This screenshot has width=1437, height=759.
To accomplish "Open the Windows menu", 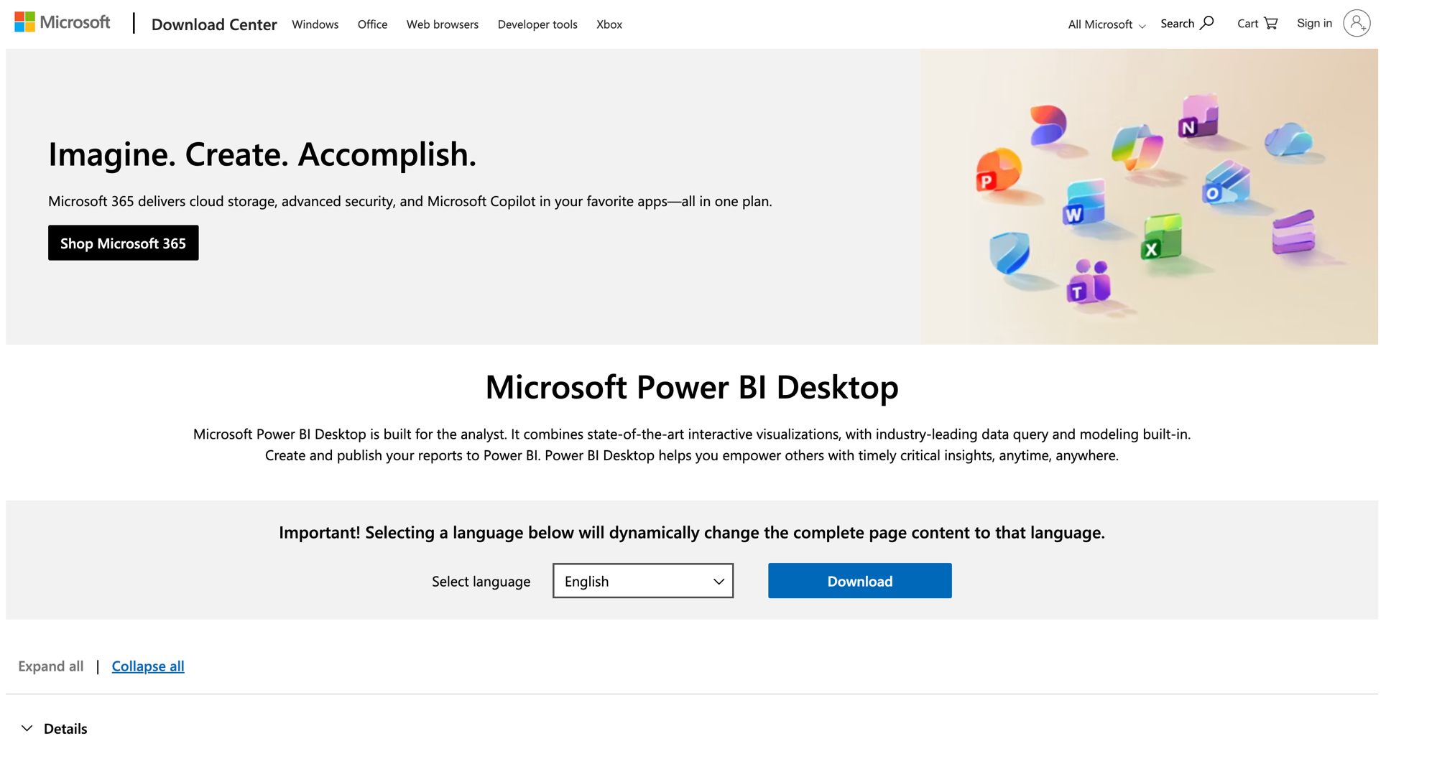I will coord(315,24).
